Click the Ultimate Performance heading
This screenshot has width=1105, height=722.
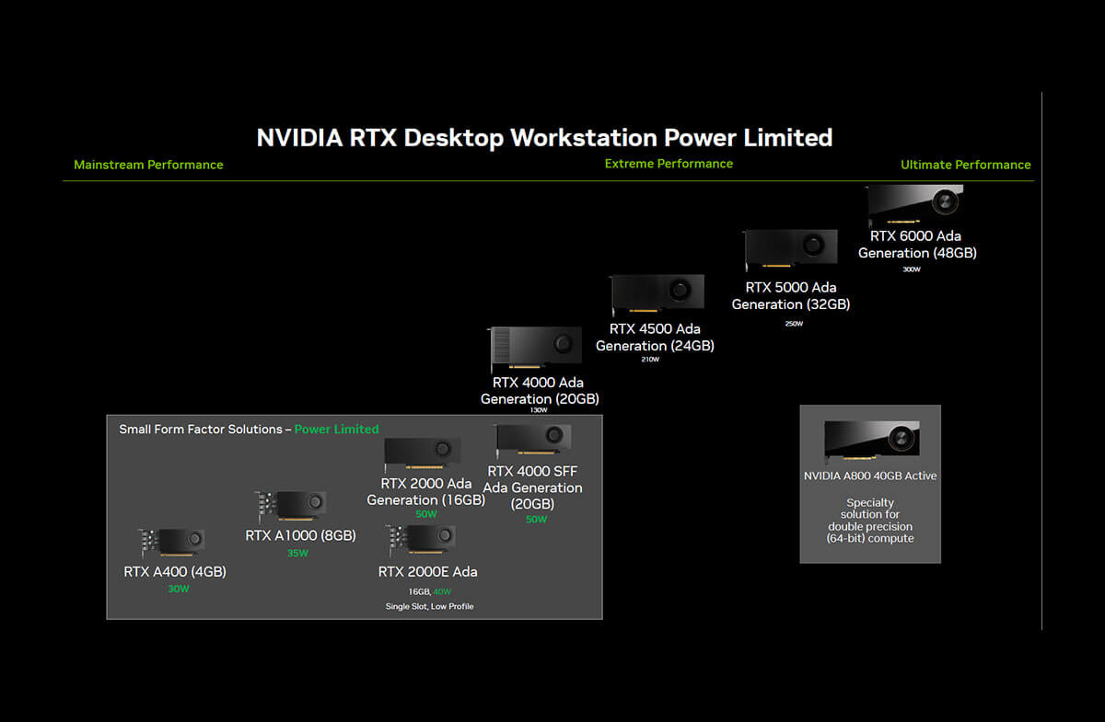(x=965, y=165)
